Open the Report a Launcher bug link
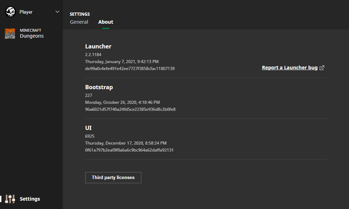The width and height of the screenshot is (349, 209). [x=290, y=68]
